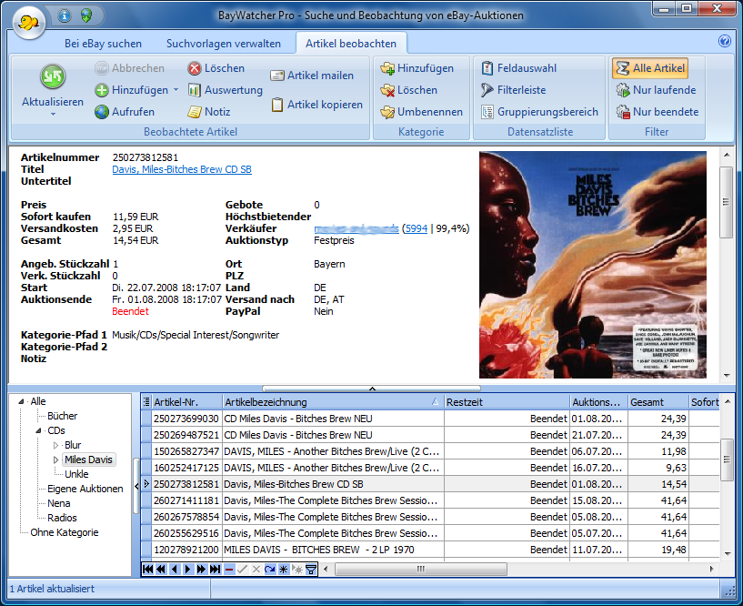This screenshot has width=743, height=606.
Task: Click Hinzufügen in Kategorie group
Action: click(417, 68)
